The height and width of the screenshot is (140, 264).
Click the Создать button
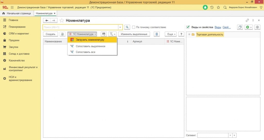50,34
